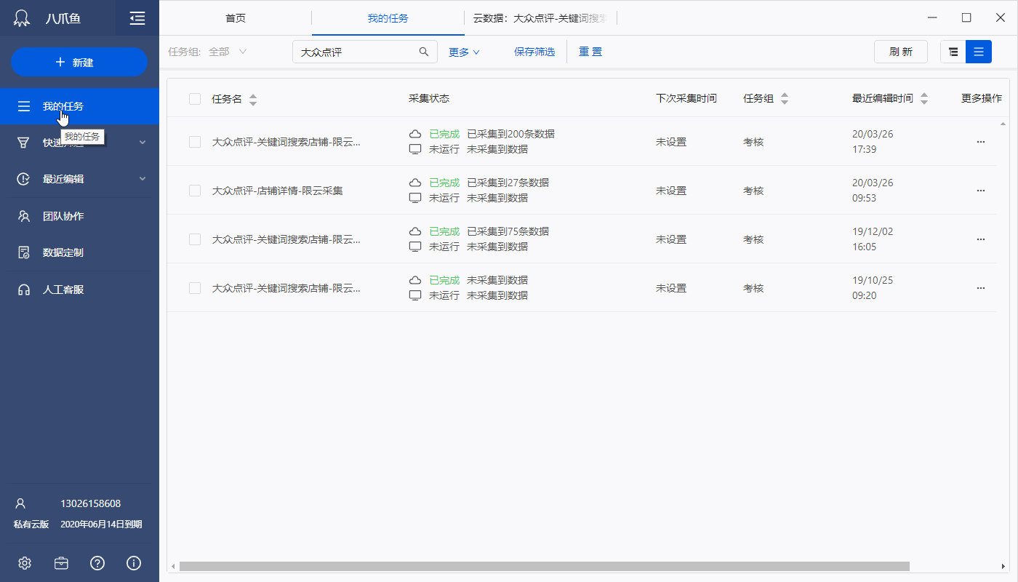
Task: Click cloud icon of the 200条数据 task
Action: [415, 134]
